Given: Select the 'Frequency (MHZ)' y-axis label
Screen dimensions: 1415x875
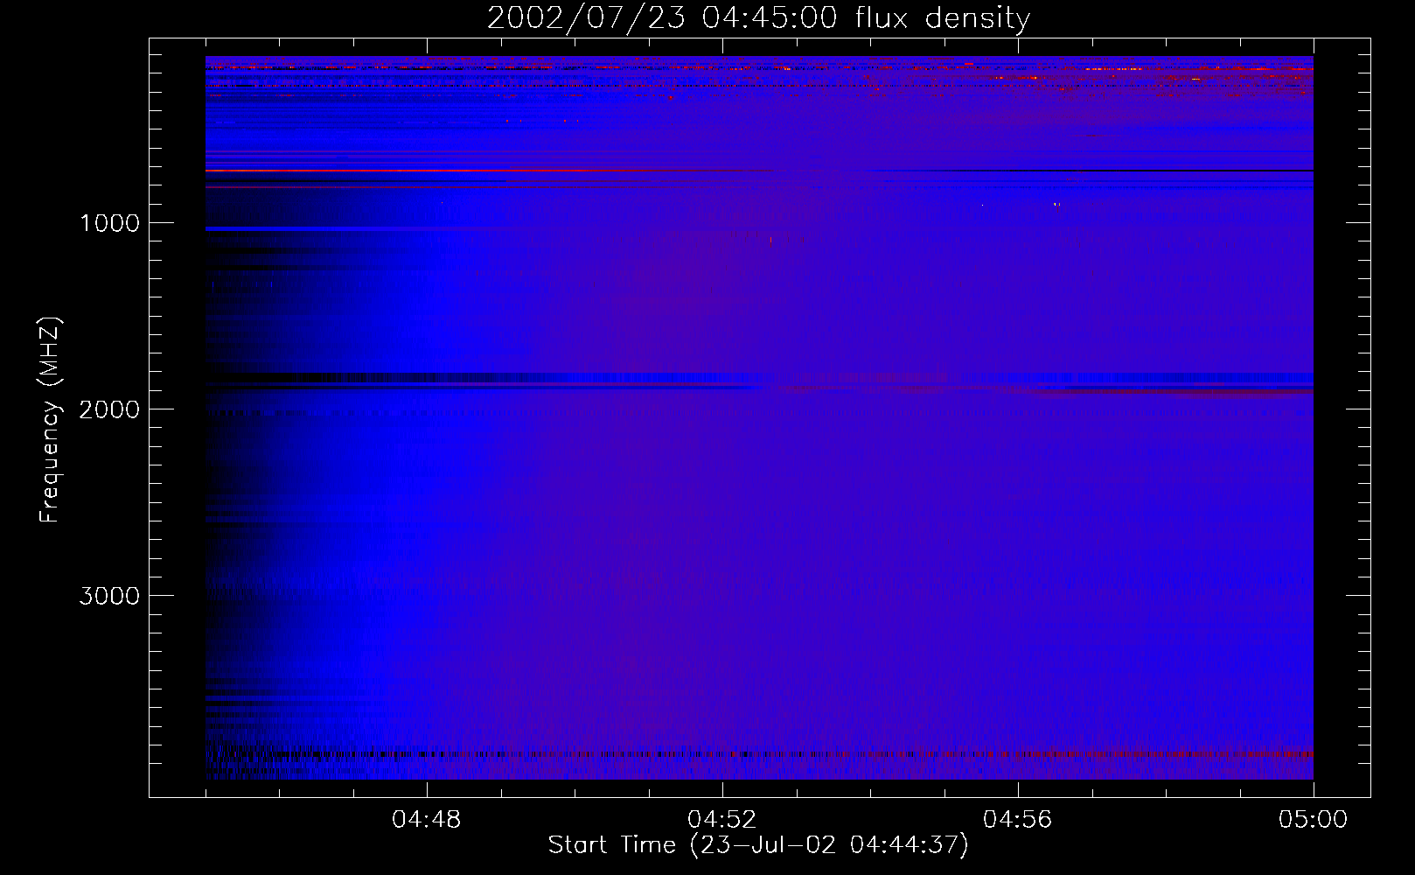Looking at the screenshot, I should pyautogui.click(x=50, y=420).
